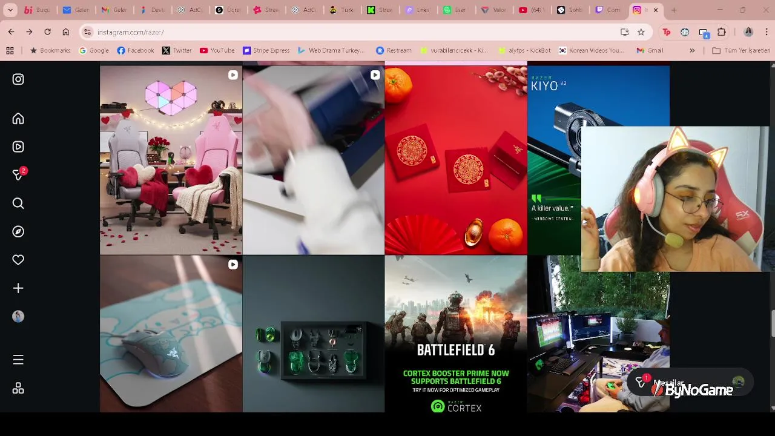Go forward with browser forward arrow
Image resolution: width=775 pixels, height=436 pixels.
(x=29, y=32)
